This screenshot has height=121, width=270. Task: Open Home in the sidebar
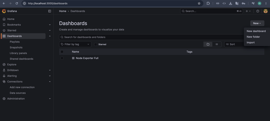(x=11, y=19)
